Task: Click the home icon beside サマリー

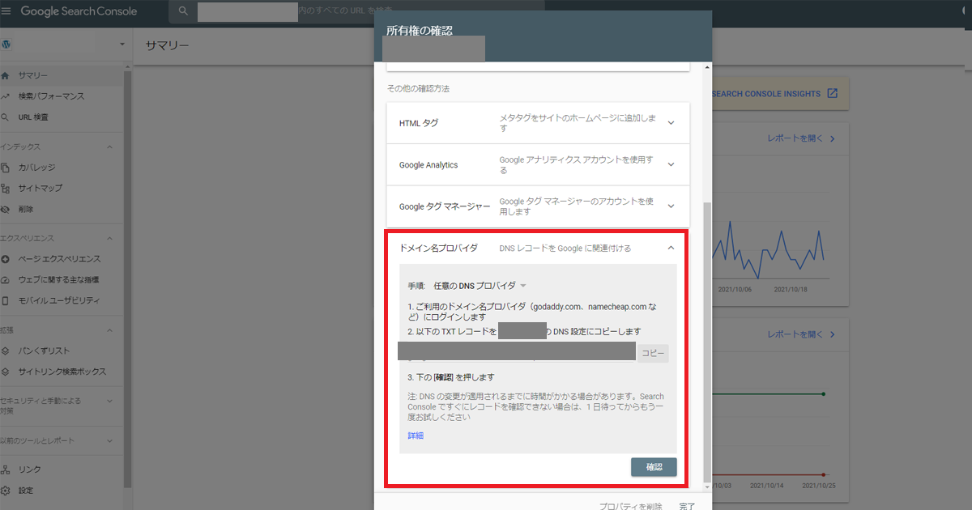Action: point(6,75)
